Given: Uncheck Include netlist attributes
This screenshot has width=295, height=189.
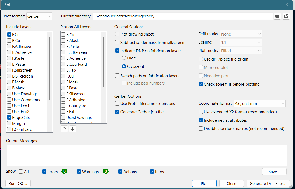Looking at the screenshot, I should [x=201, y=120].
